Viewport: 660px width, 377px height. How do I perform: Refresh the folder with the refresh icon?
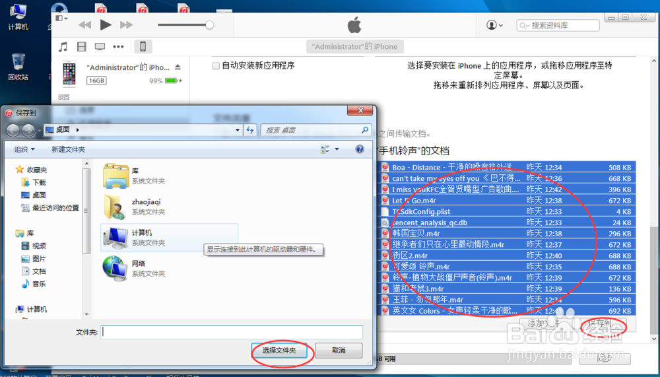pyautogui.click(x=250, y=130)
